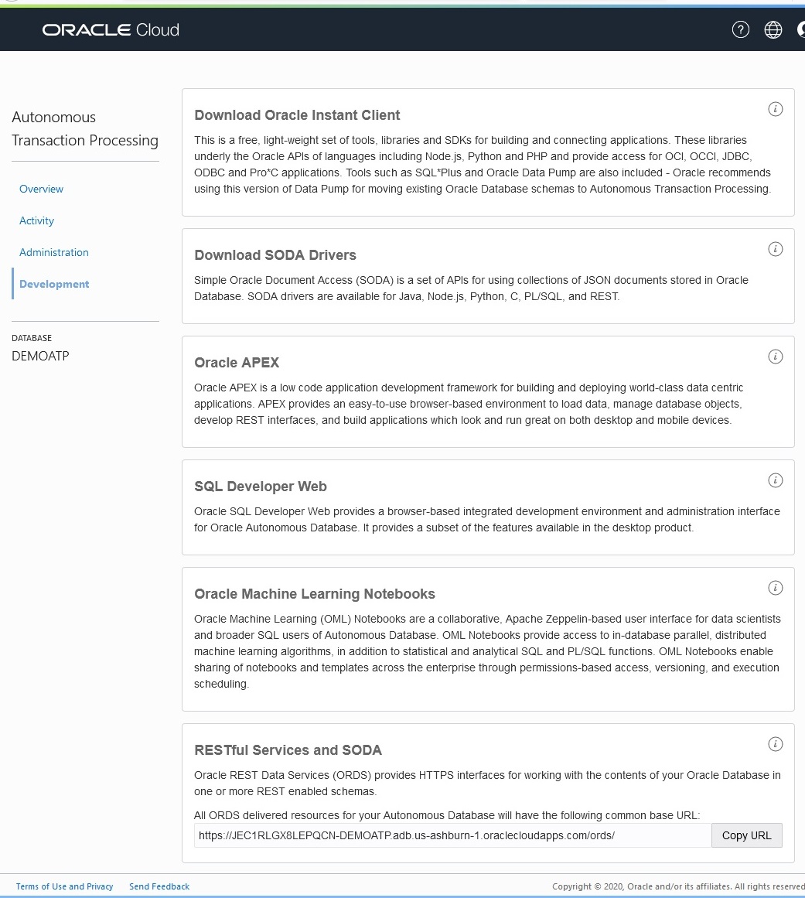
Task: Select the Development section
Action: (x=54, y=284)
